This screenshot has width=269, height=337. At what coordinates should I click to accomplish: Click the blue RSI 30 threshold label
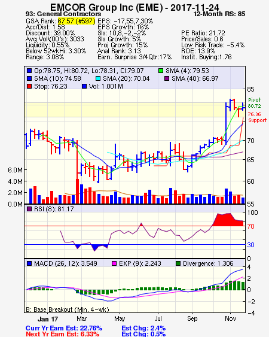click(250, 245)
